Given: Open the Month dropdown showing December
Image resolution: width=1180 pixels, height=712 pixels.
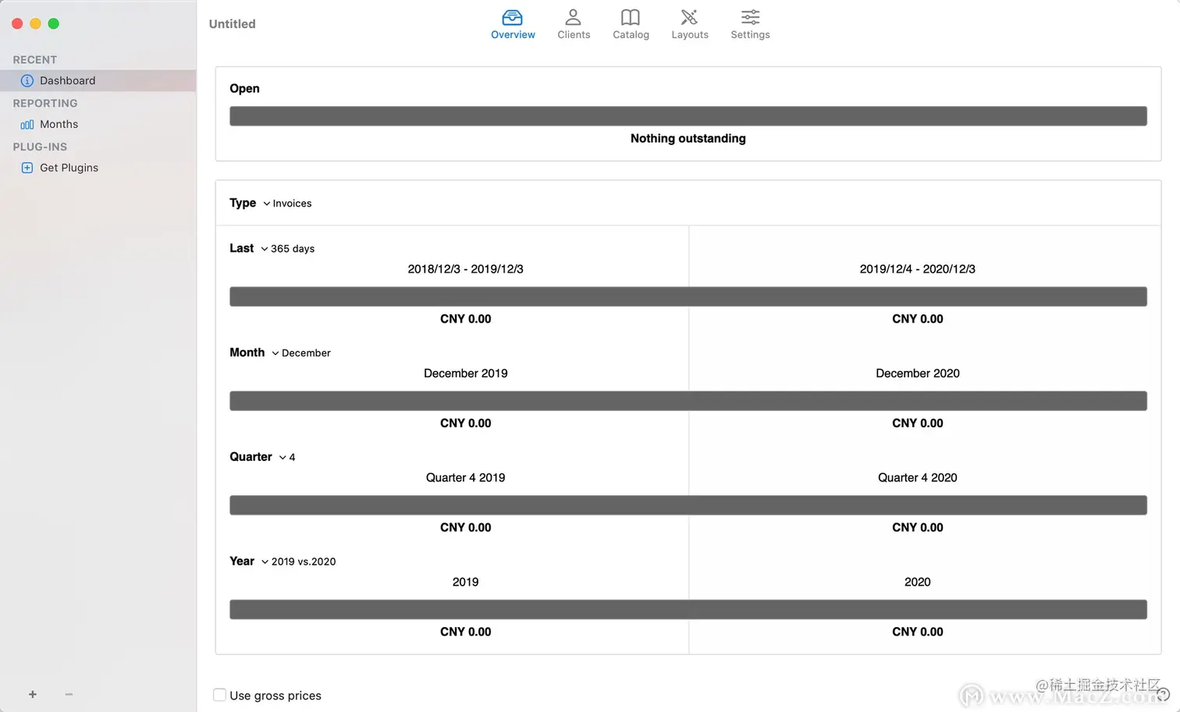Looking at the screenshot, I should click(301, 353).
